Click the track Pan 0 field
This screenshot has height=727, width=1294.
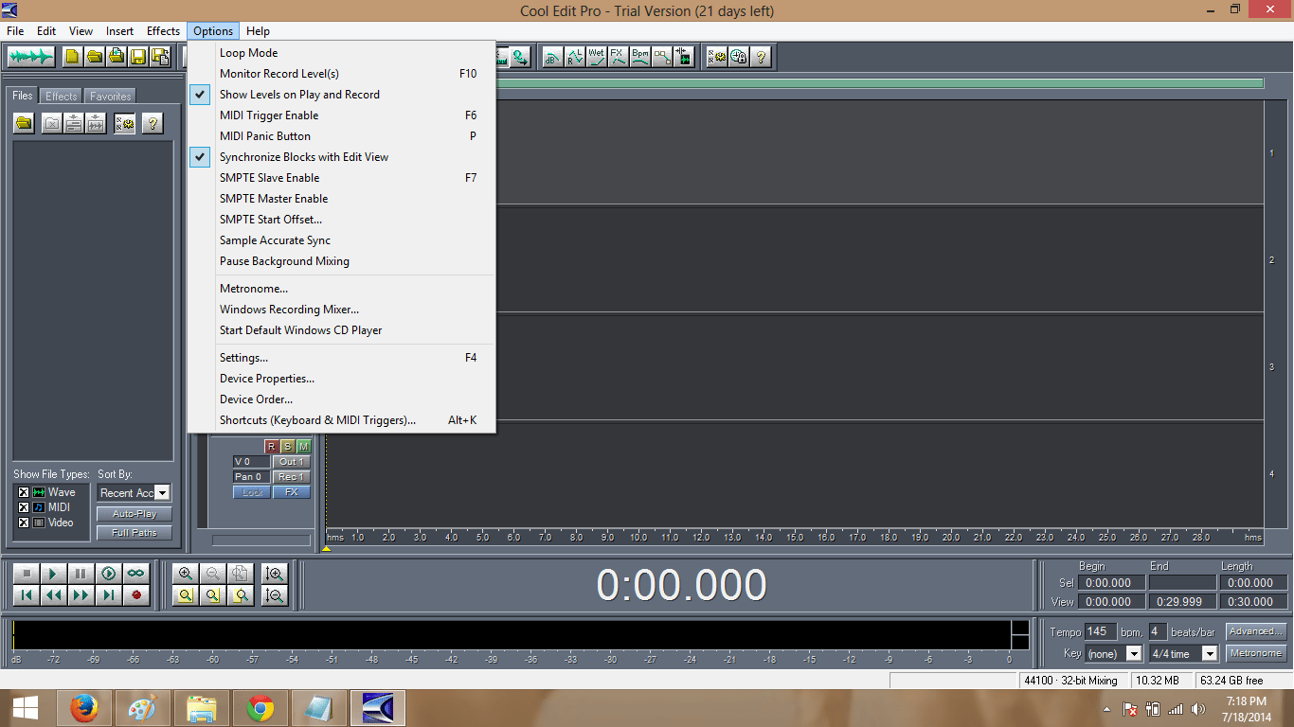(x=251, y=477)
